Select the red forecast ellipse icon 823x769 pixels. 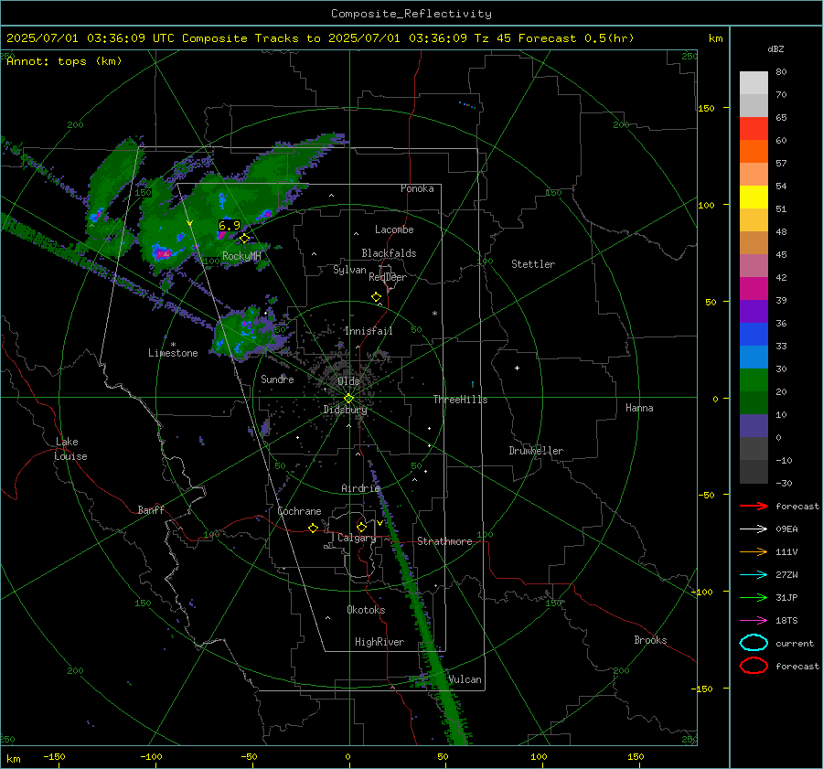754,666
